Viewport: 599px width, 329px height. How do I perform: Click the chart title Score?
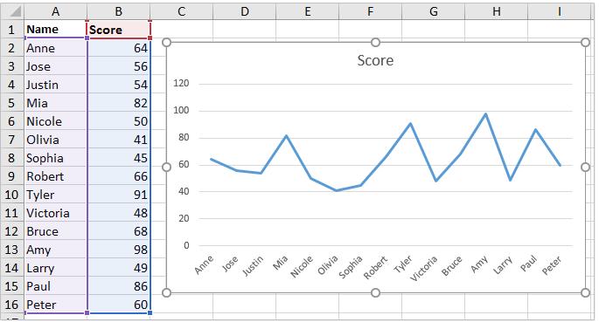[375, 60]
